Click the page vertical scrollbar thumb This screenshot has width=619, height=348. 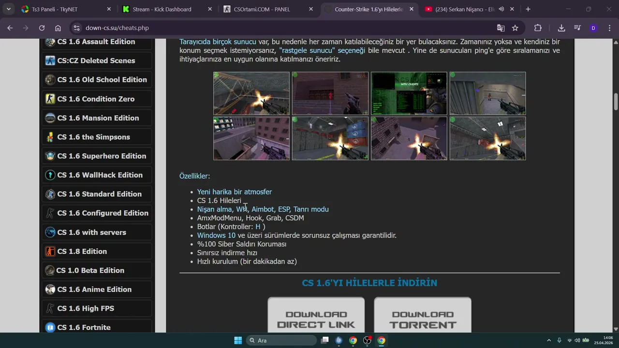(616, 101)
